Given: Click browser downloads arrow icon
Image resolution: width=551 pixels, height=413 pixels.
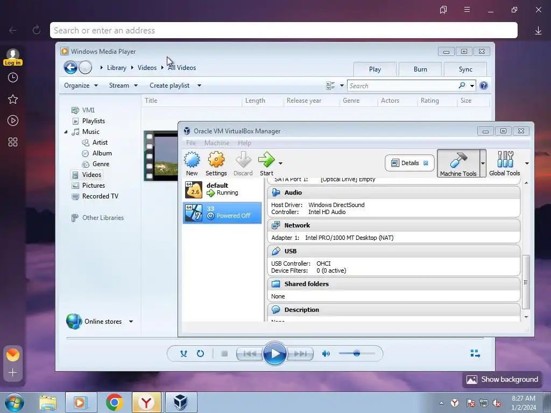Looking at the screenshot, I should coord(538,31).
